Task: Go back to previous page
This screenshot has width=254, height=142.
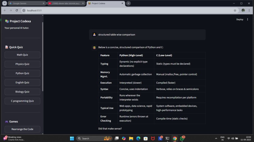Action: (x=5, y=10)
